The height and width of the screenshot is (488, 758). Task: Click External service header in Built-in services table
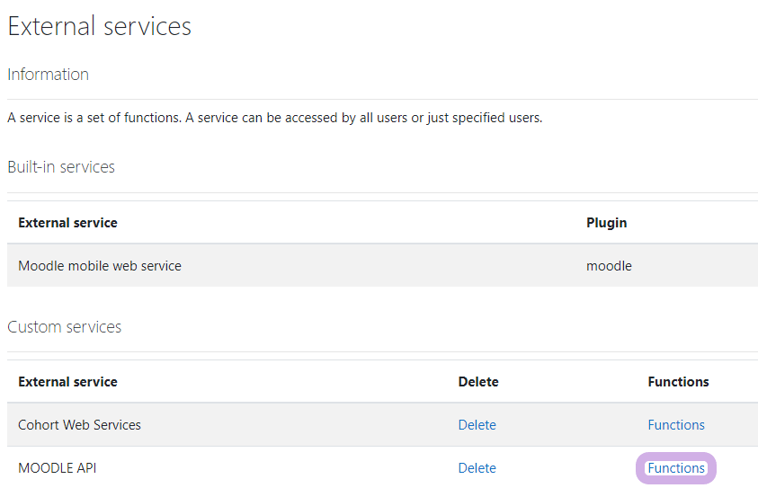67,223
